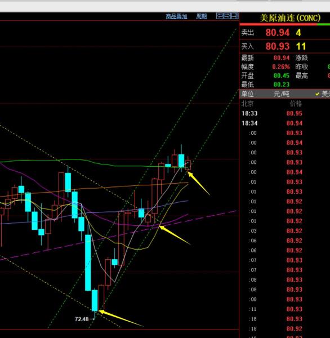This screenshot has height=338, width=330.
Task: Click the 价格 column header
Action: coord(296,104)
